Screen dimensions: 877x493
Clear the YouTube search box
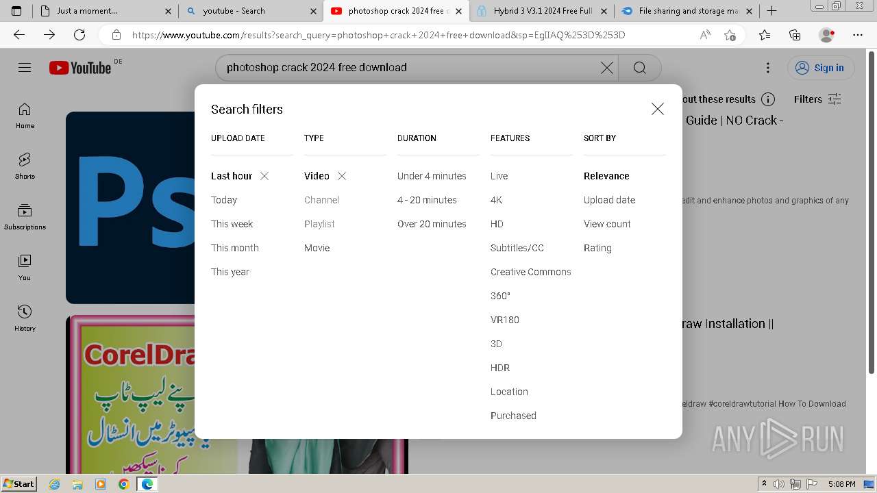(607, 68)
